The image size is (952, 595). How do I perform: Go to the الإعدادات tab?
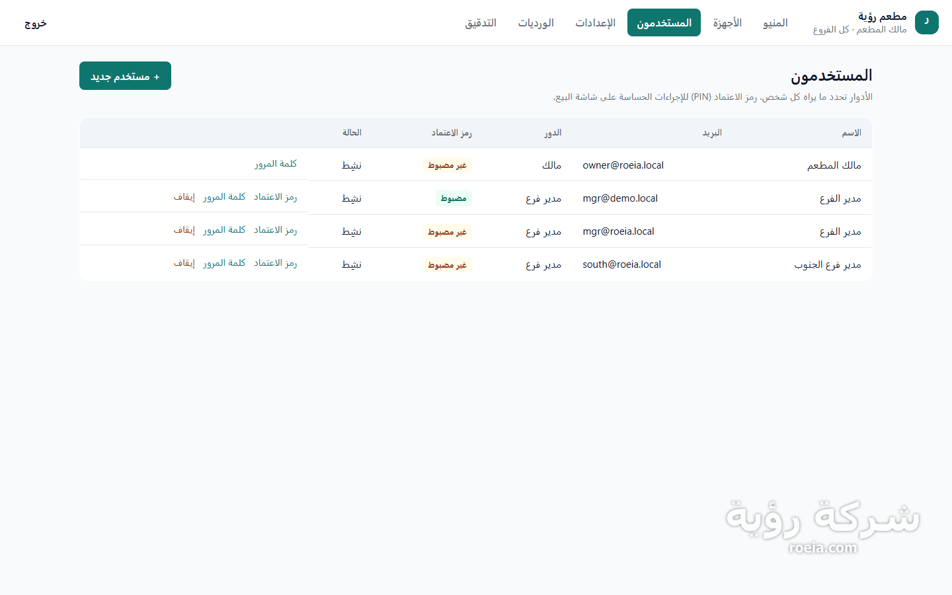[595, 22]
